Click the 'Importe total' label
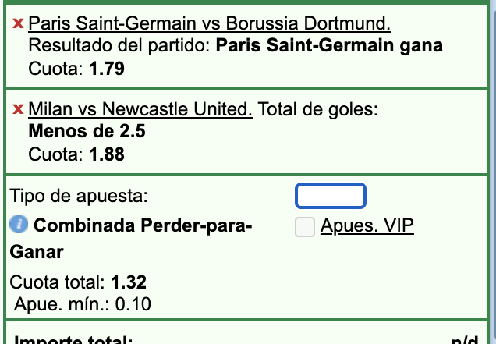Viewport: 496px width, 344px height. [x=75, y=340]
